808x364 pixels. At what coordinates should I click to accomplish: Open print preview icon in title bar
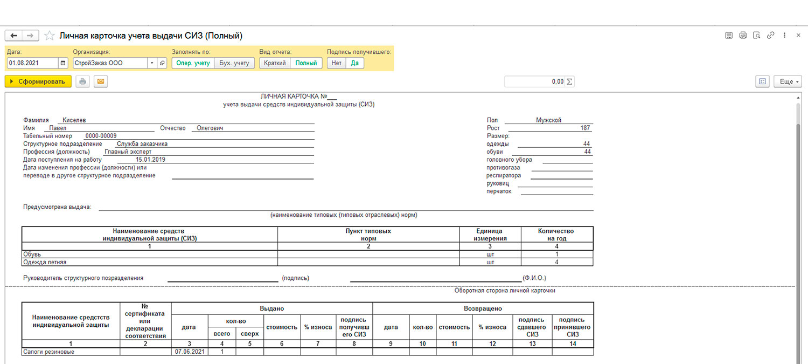click(x=757, y=36)
